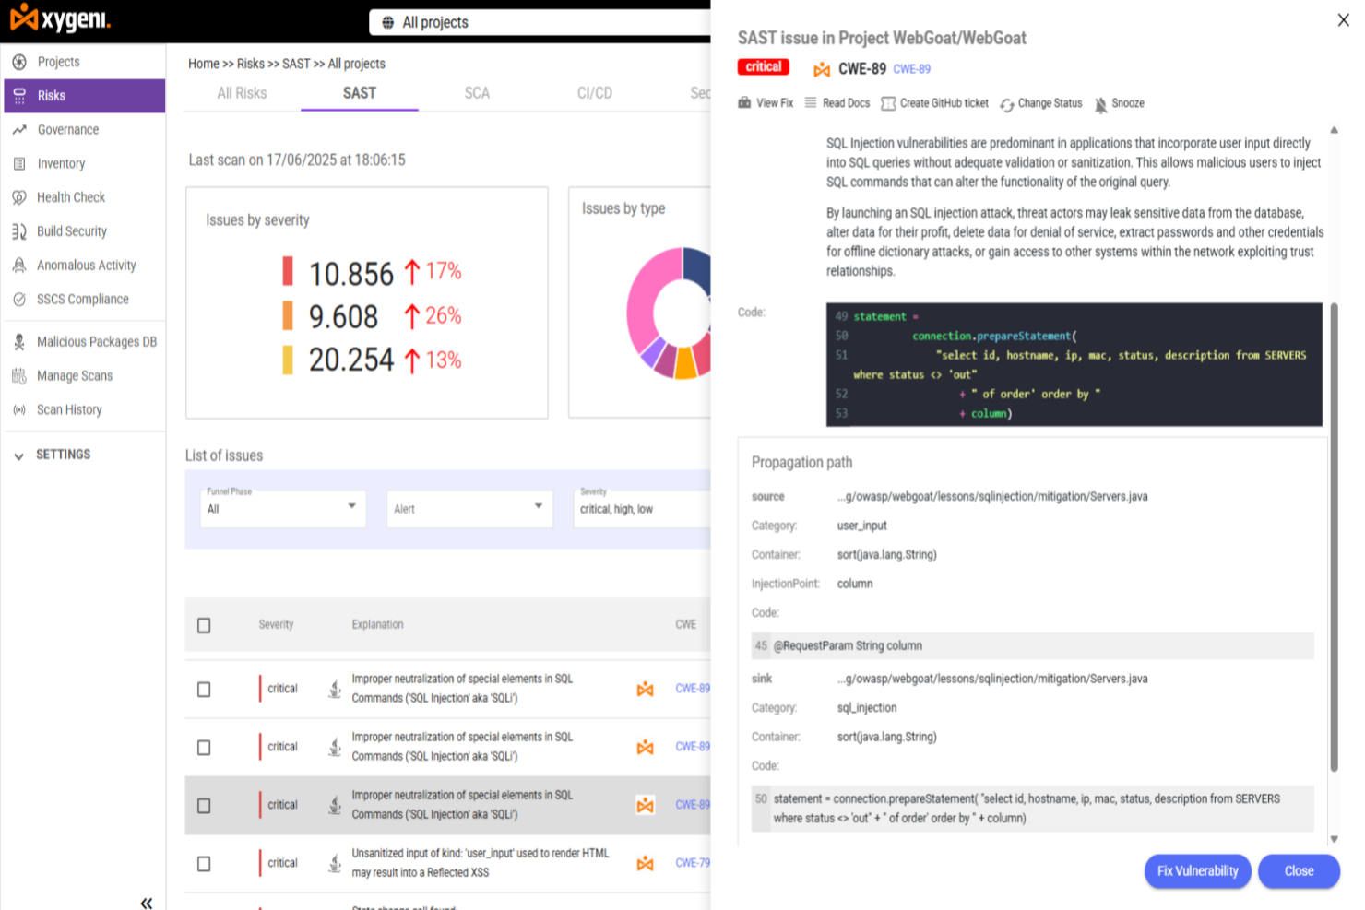Tick the Reflected XSS issue checkbox
Viewport: 1365px width, 910px height.
click(204, 864)
